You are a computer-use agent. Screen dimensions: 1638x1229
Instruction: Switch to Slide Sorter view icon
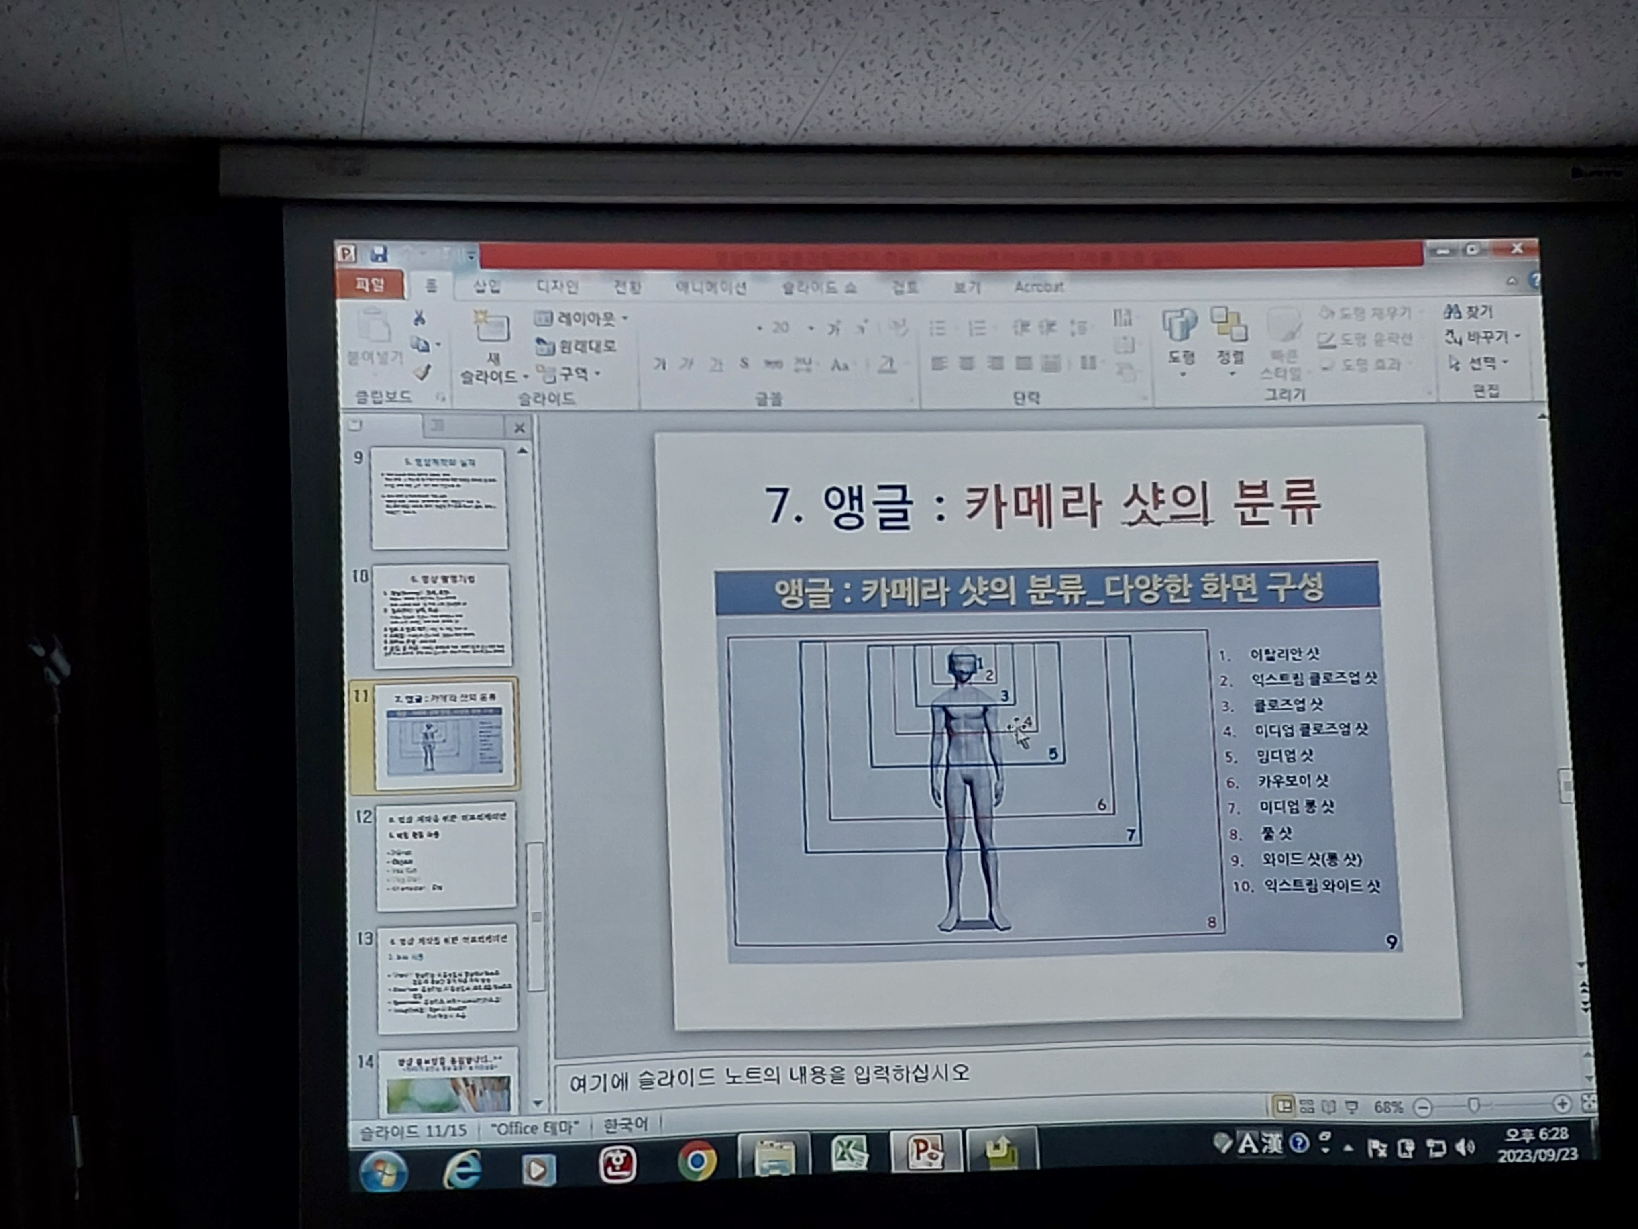[1308, 1106]
